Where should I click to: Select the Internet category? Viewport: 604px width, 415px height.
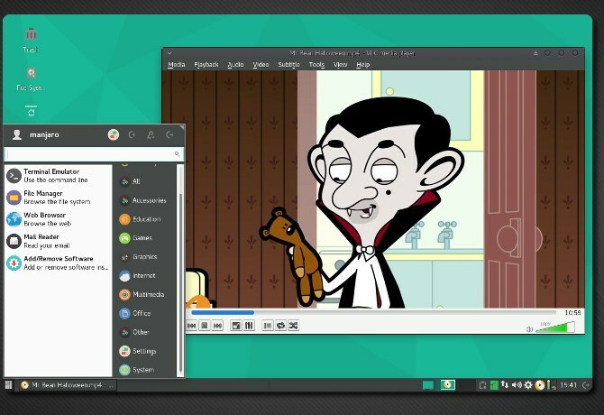click(146, 275)
